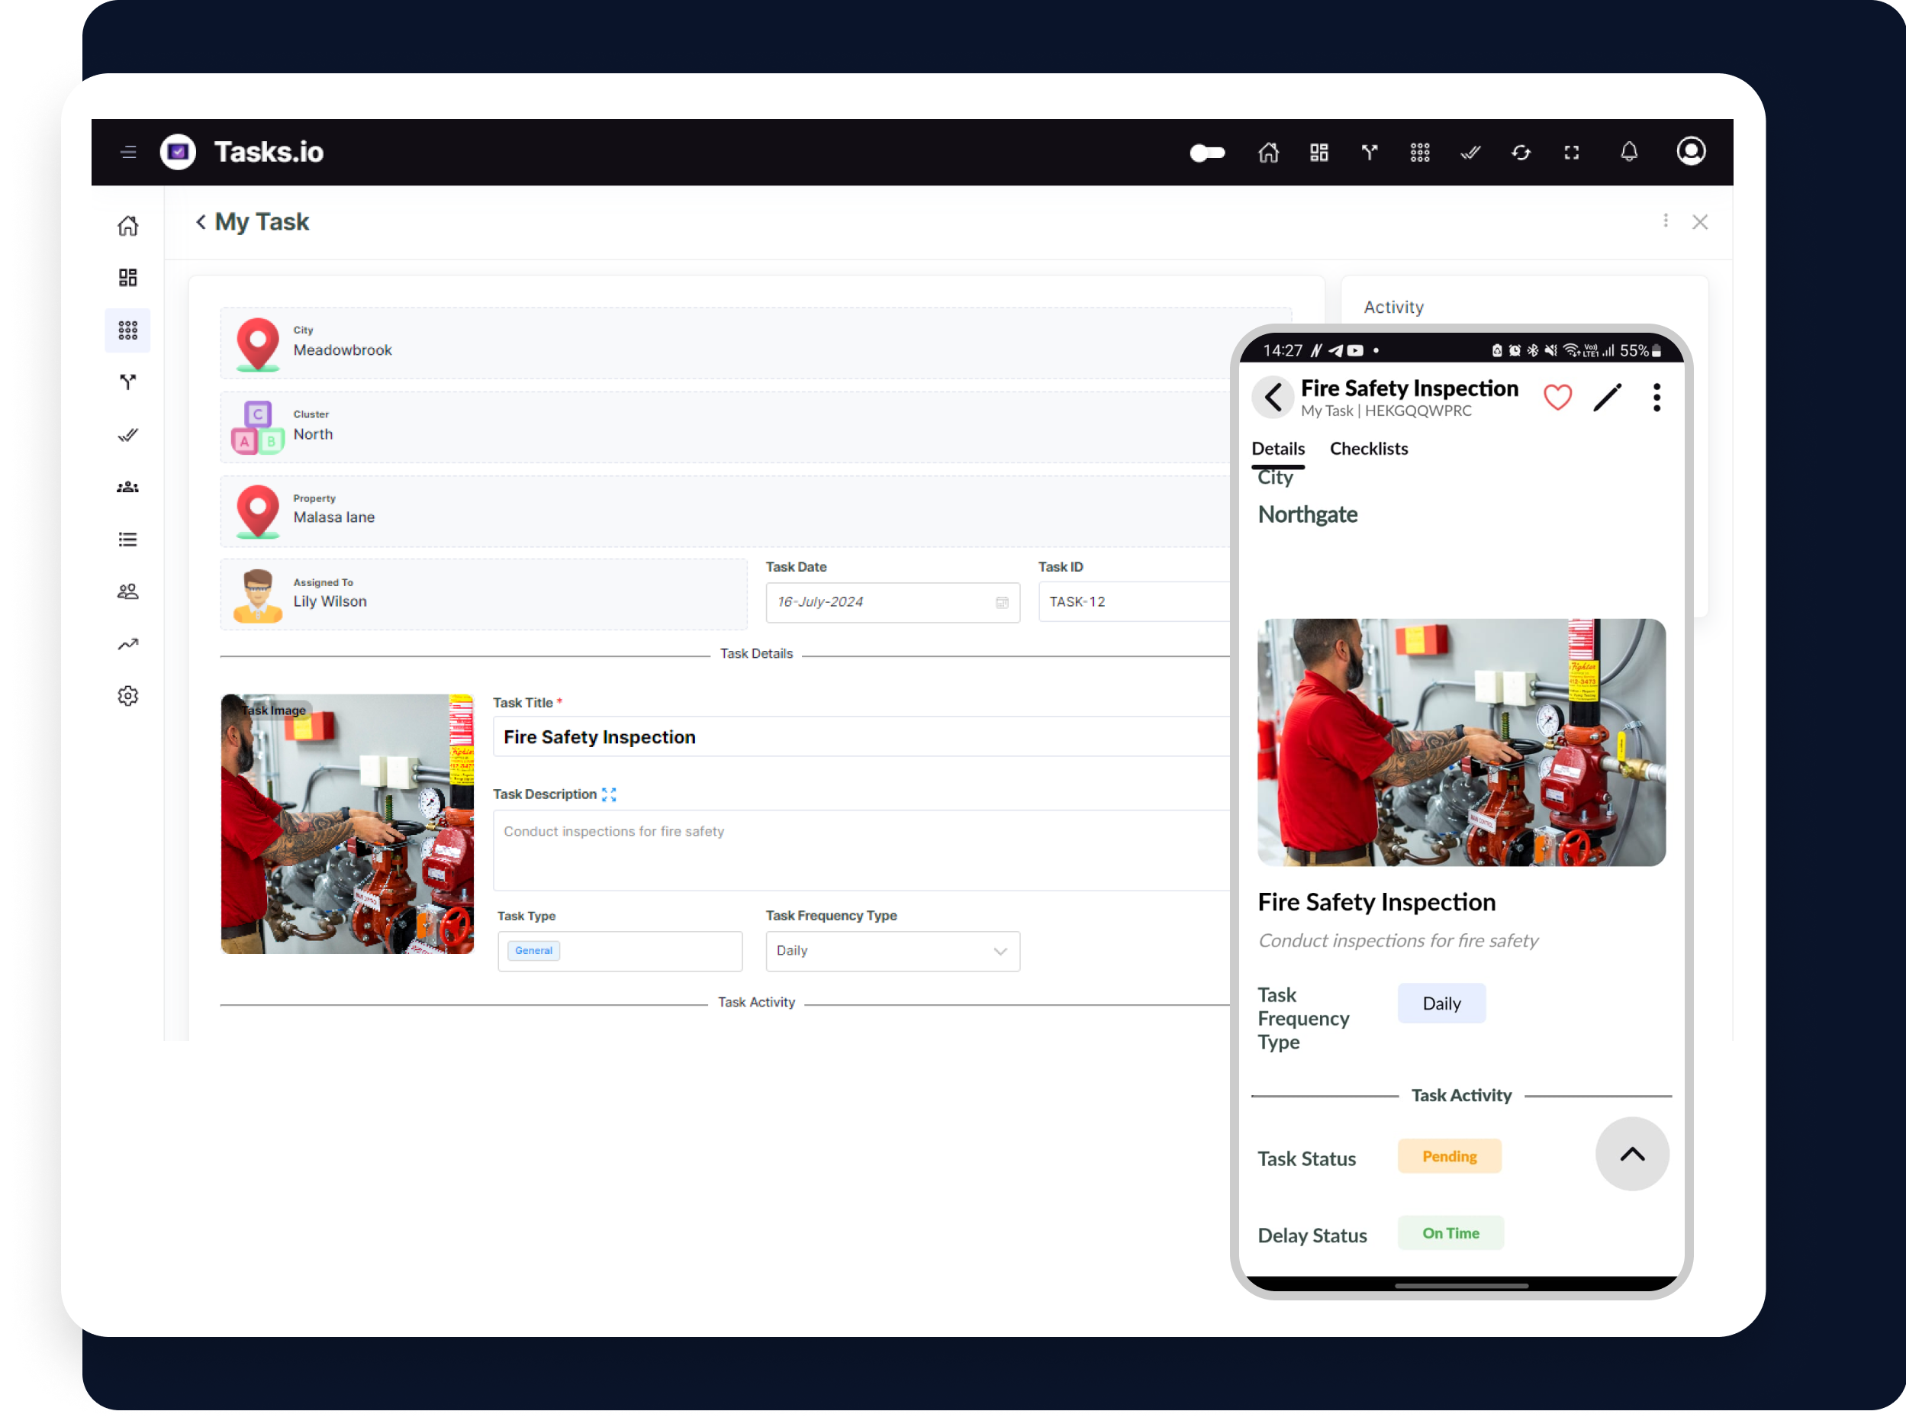Viewport: 1906px width, 1424px height.
Task: Click the refresh sync icon in navbar
Action: pos(1521,153)
